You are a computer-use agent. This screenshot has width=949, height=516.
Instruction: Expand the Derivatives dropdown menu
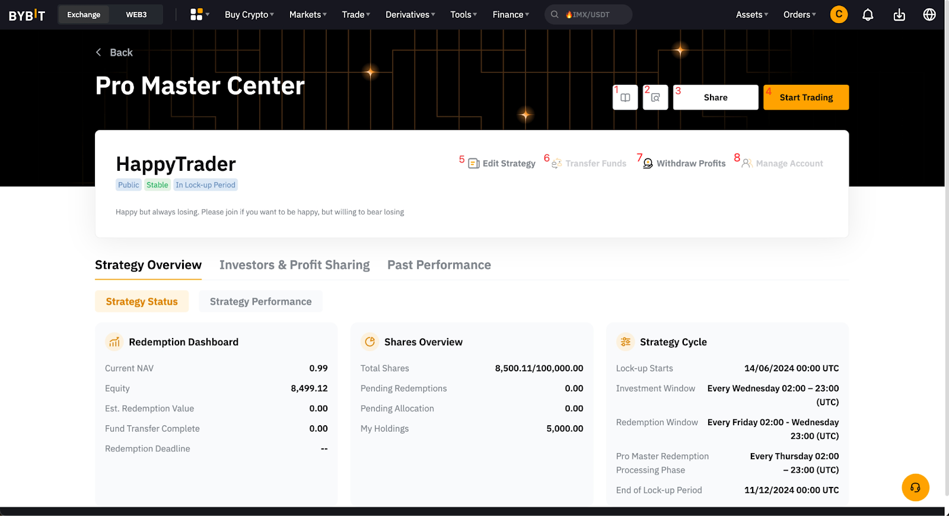(x=410, y=15)
